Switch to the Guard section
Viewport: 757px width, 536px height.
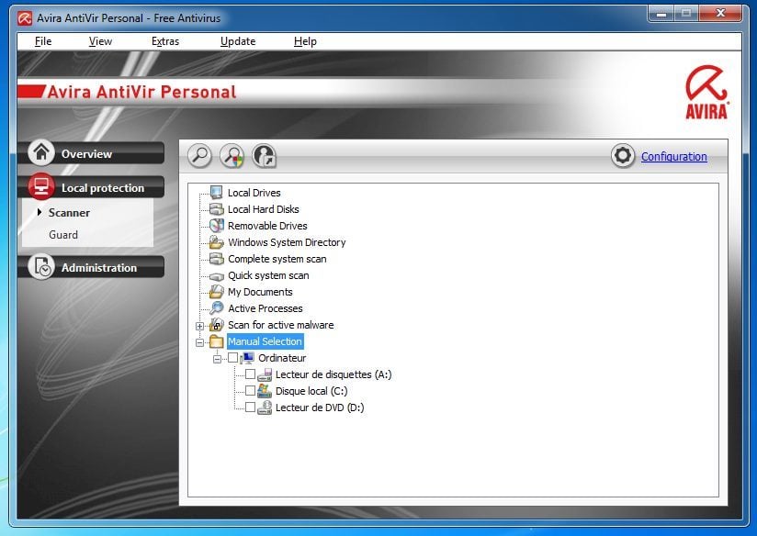tap(63, 235)
